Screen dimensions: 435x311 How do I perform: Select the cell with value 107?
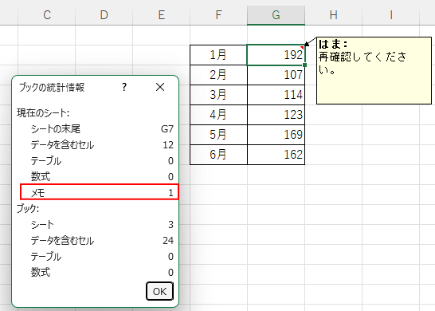[276, 75]
